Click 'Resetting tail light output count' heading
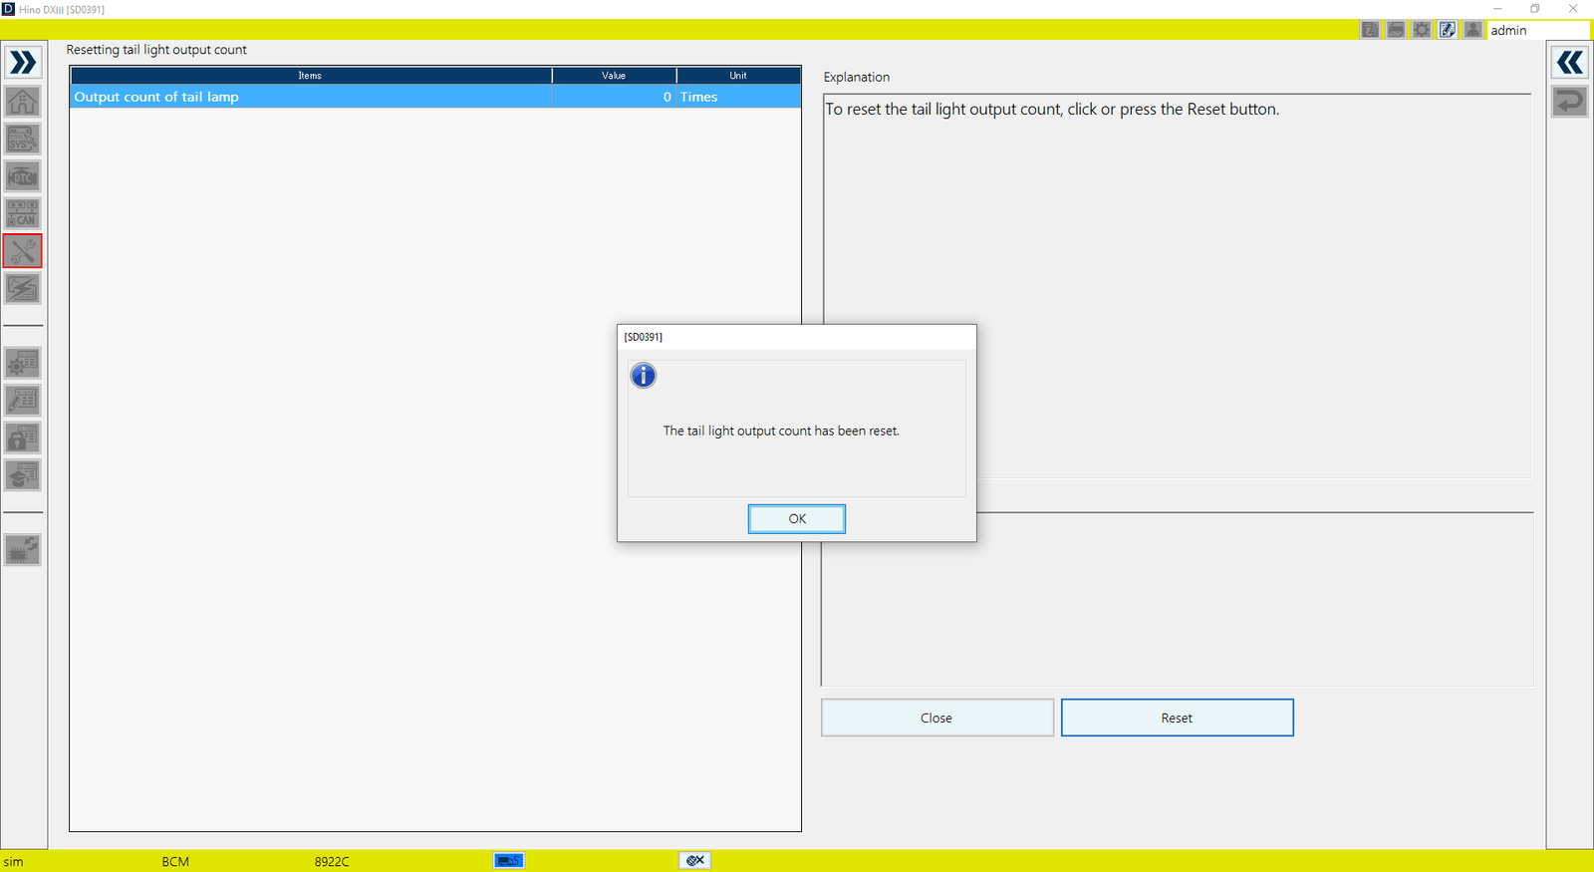The image size is (1594, 872). 156,50
